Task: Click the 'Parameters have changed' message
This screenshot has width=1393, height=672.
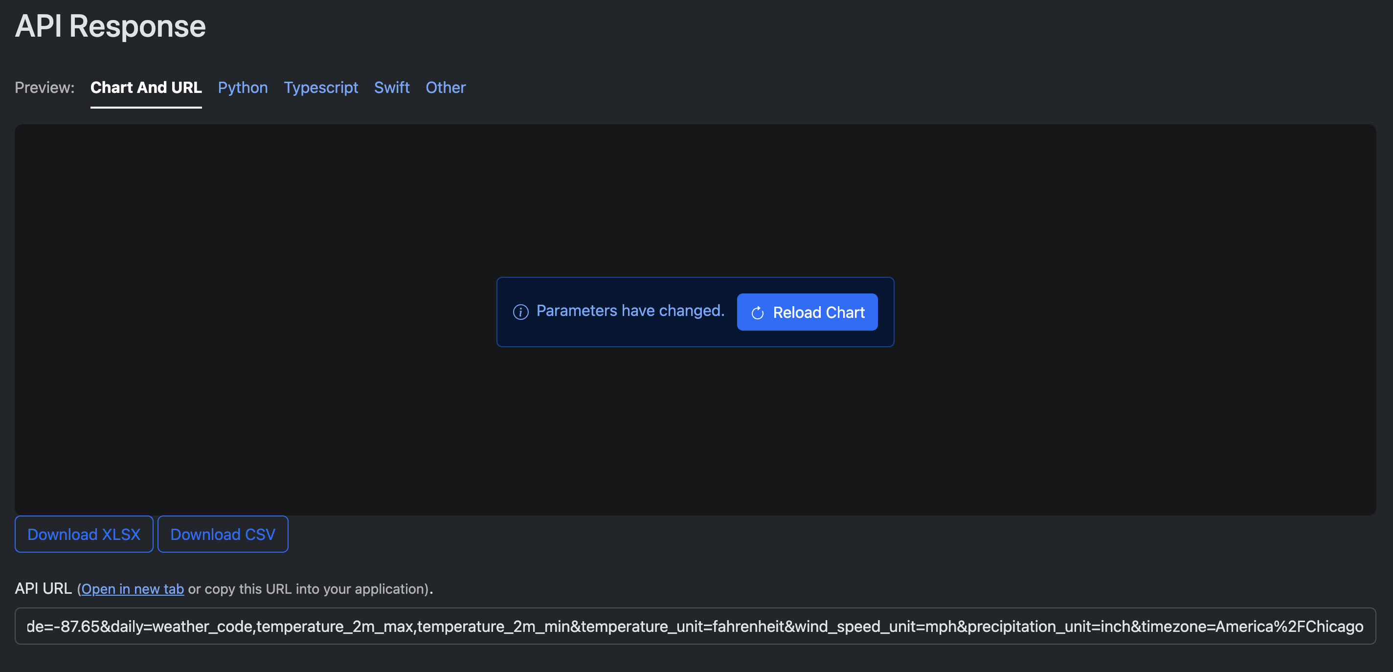Action: 630,311
